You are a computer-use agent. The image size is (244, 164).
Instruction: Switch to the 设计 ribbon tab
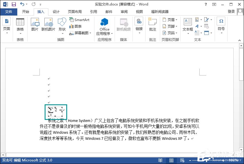click(x=56, y=12)
